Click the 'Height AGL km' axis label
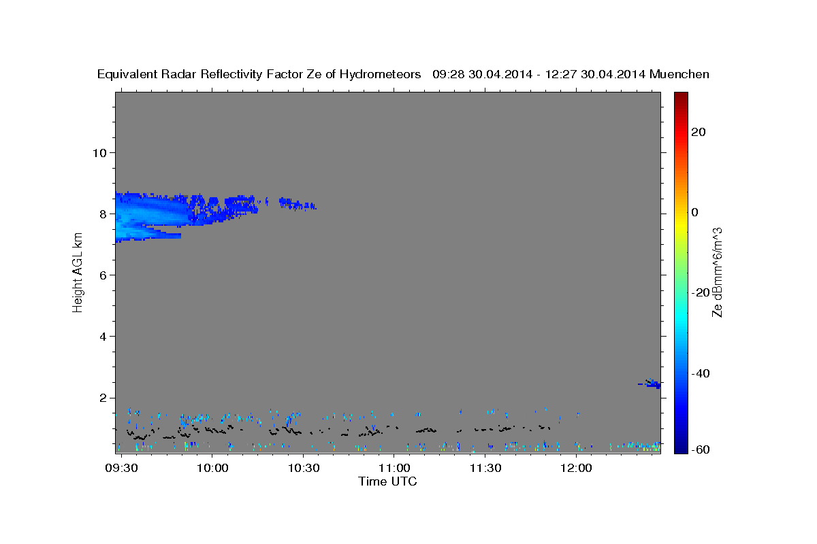The height and width of the screenshot is (544, 817). click(x=78, y=272)
